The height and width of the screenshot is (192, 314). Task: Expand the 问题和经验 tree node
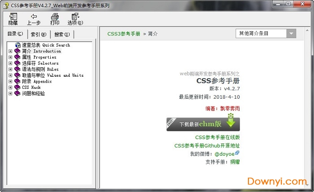(x=10, y=93)
